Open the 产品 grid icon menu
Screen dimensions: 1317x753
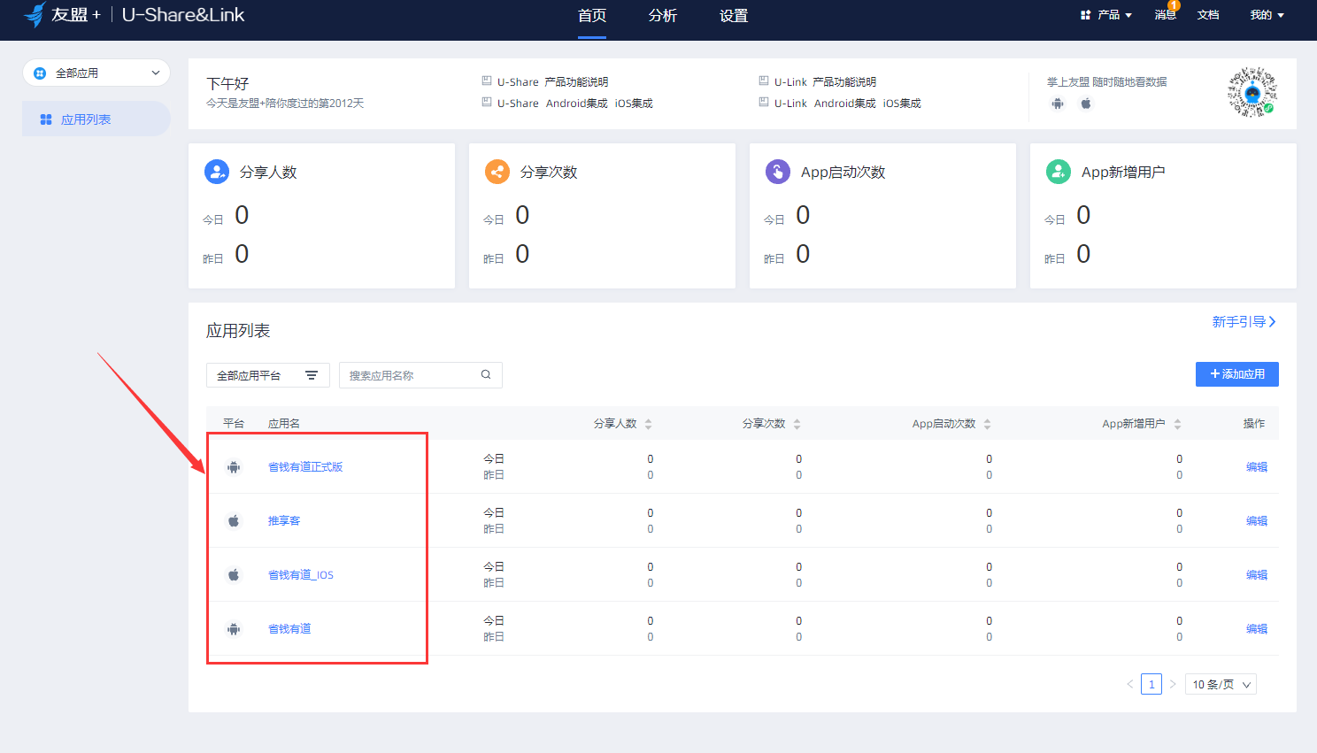pyautogui.click(x=1085, y=15)
